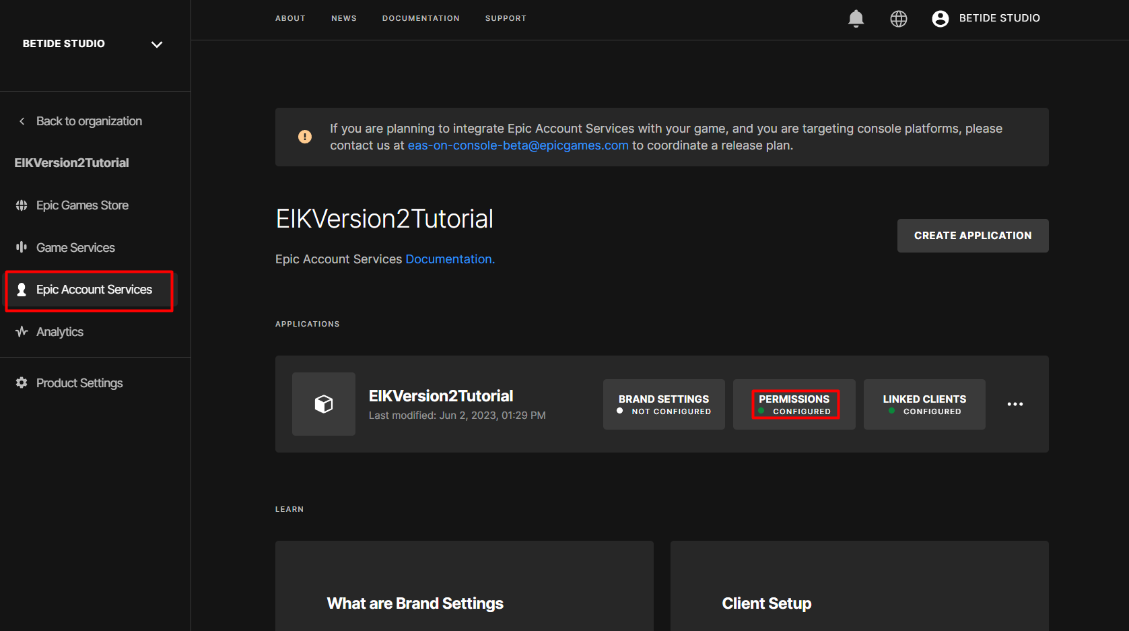Click the CREATE APPLICATION button
This screenshot has height=631, width=1129.
(972, 236)
